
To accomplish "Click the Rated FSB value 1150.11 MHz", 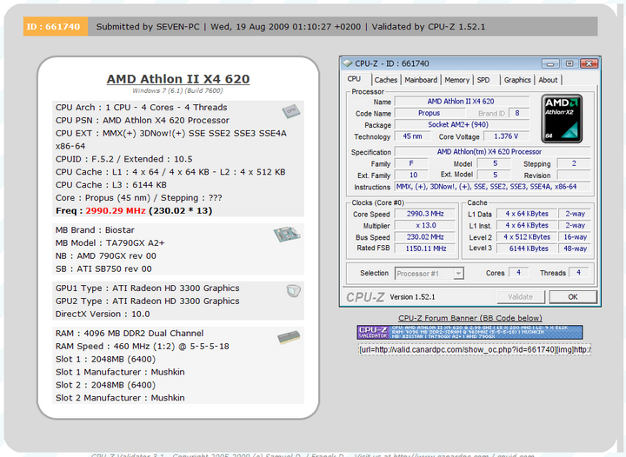I will pyautogui.click(x=425, y=248).
